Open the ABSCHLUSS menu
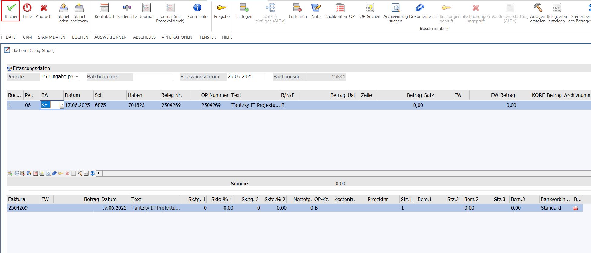The width and height of the screenshot is (591, 253). (x=144, y=37)
